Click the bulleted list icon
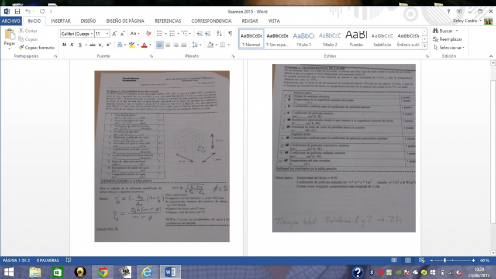The height and width of the screenshot is (279, 496). [x=161, y=34]
